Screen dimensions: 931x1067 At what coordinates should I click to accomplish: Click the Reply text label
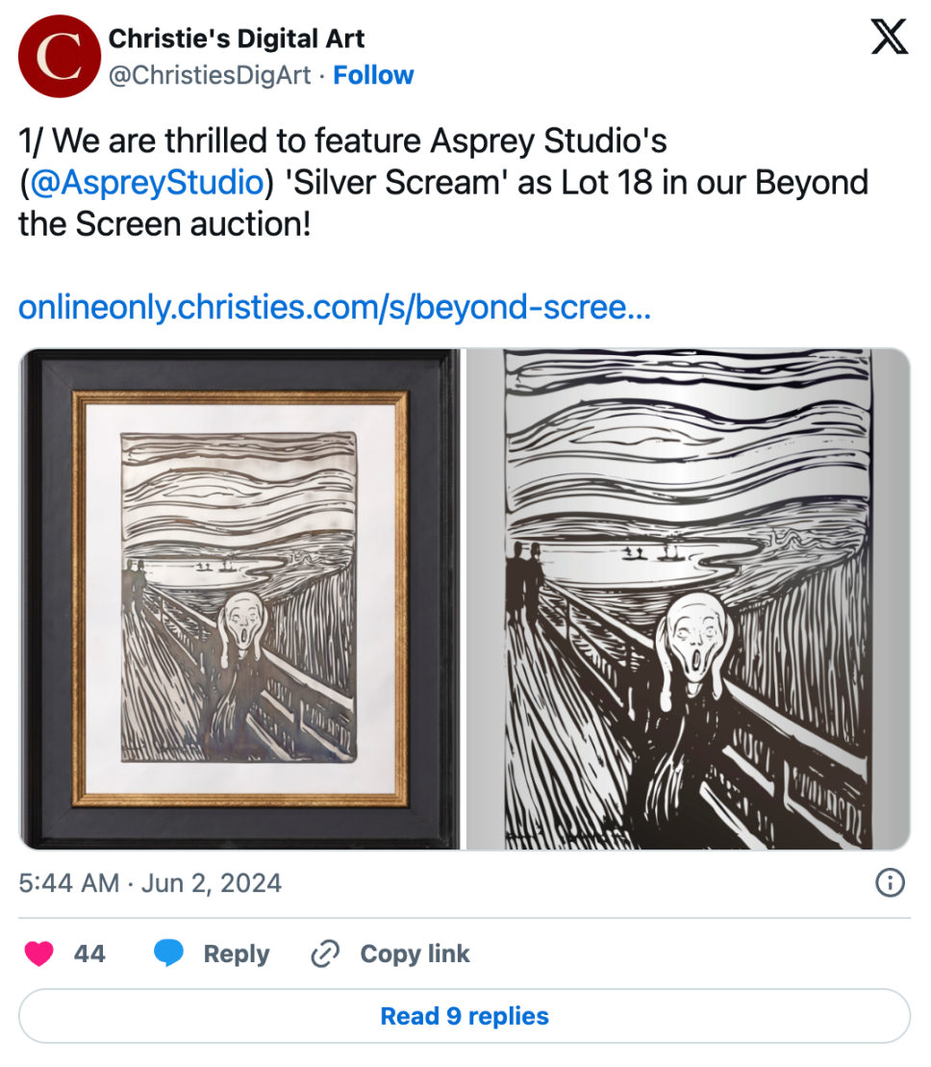[237, 953]
